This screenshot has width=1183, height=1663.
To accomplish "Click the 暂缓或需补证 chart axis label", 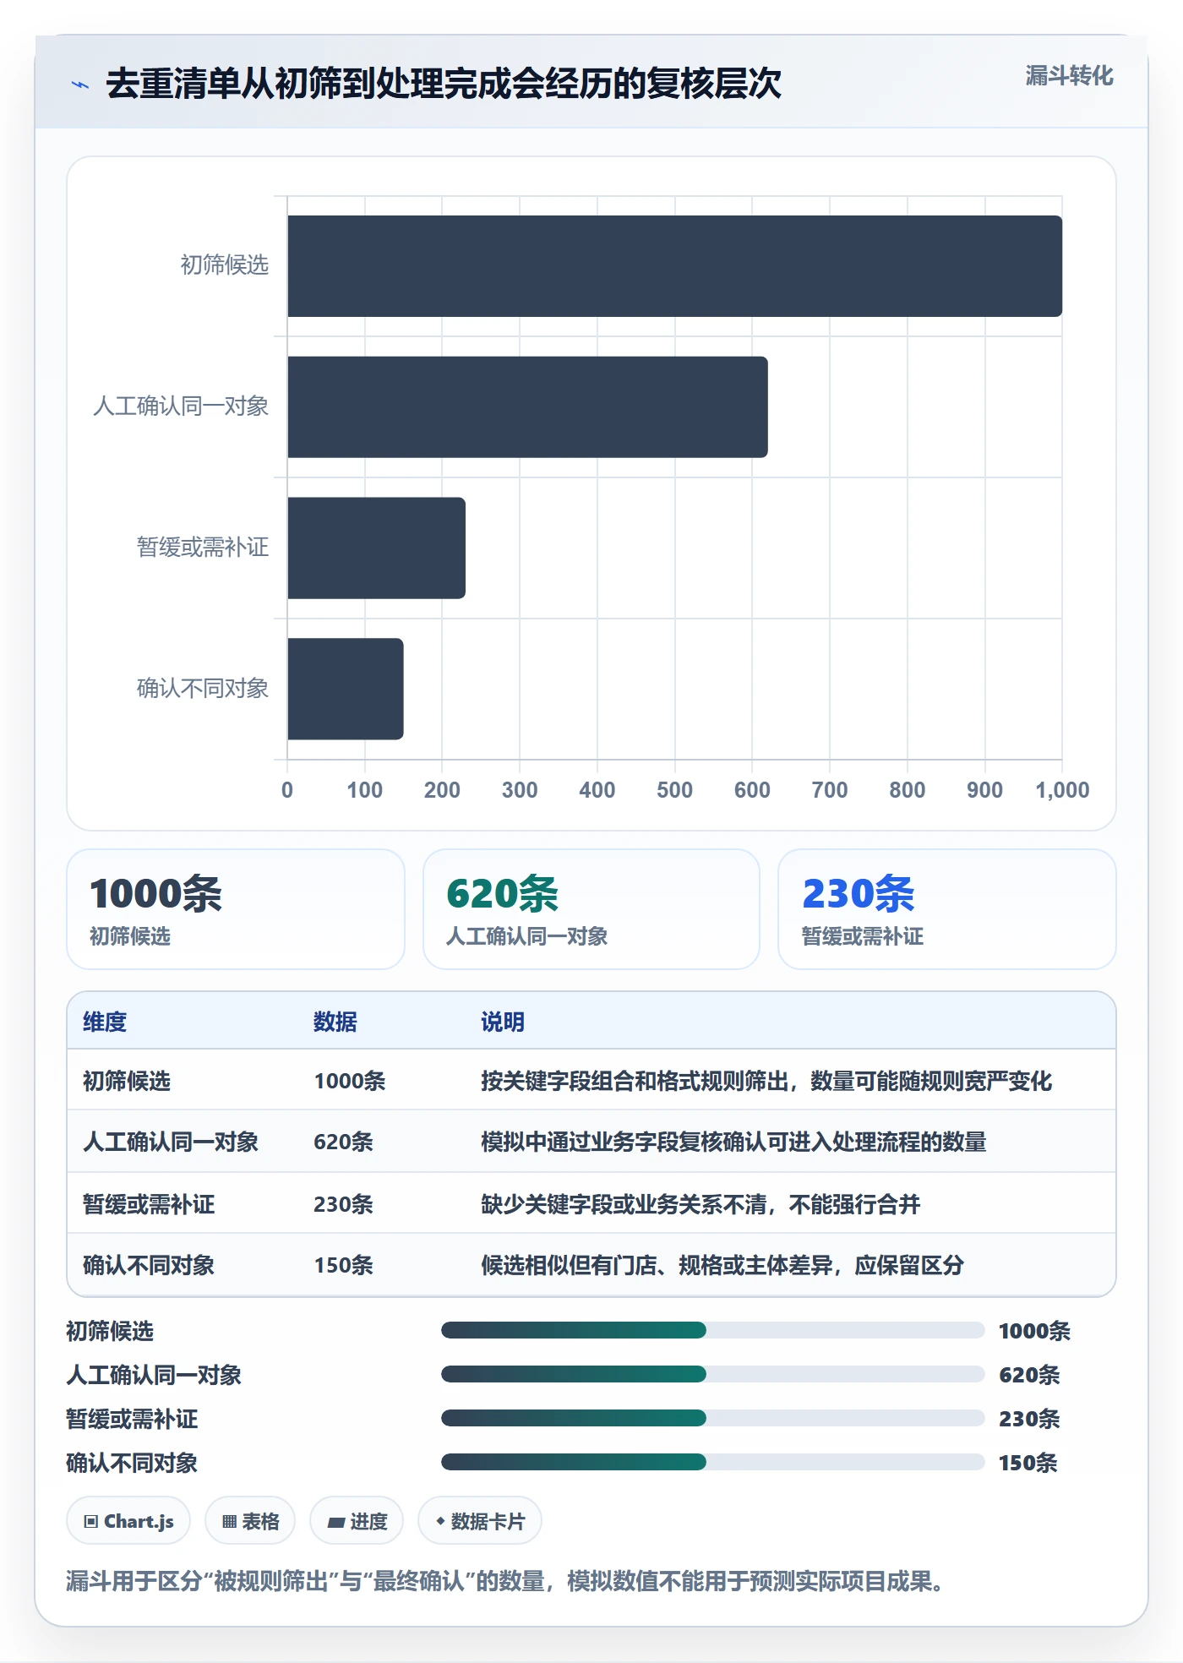I will (203, 548).
